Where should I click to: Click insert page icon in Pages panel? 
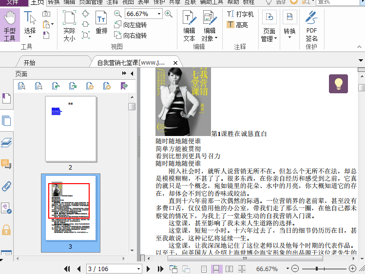[90, 86]
